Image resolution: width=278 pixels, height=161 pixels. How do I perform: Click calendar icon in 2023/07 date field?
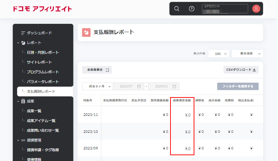point(139,87)
